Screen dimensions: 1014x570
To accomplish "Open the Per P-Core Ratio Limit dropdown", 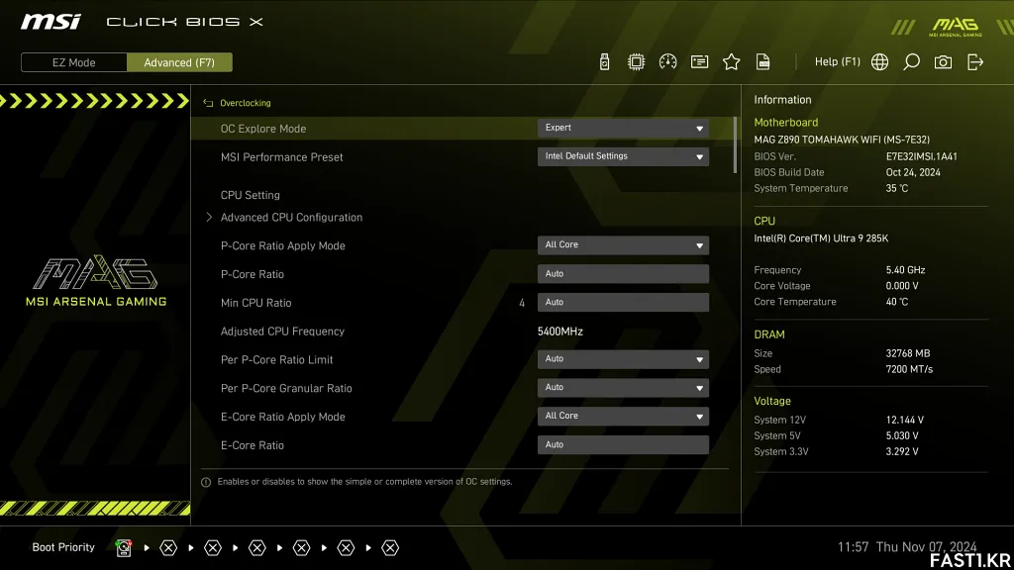I will [x=623, y=359].
